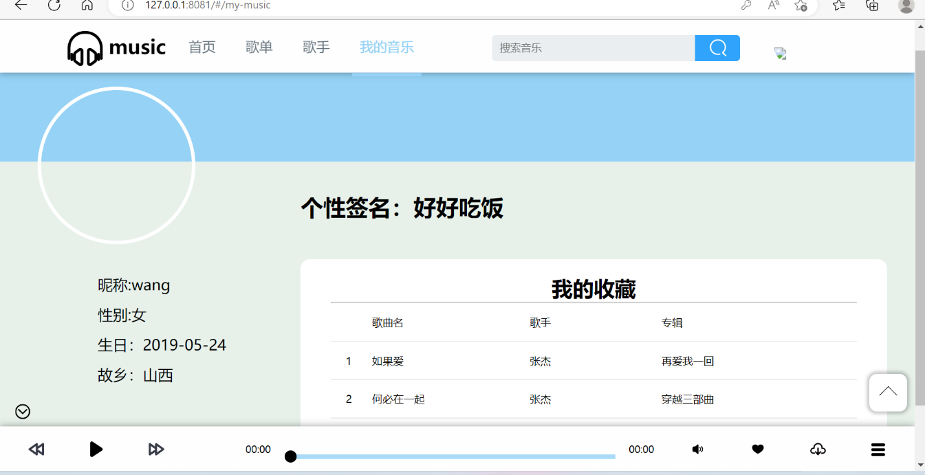The image size is (925, 475).
Task: Click the circular profile picture
Action: 116,165
